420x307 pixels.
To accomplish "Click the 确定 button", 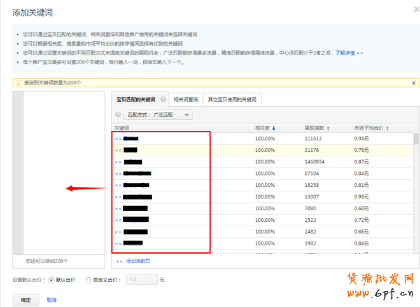I will pos(25,299).
